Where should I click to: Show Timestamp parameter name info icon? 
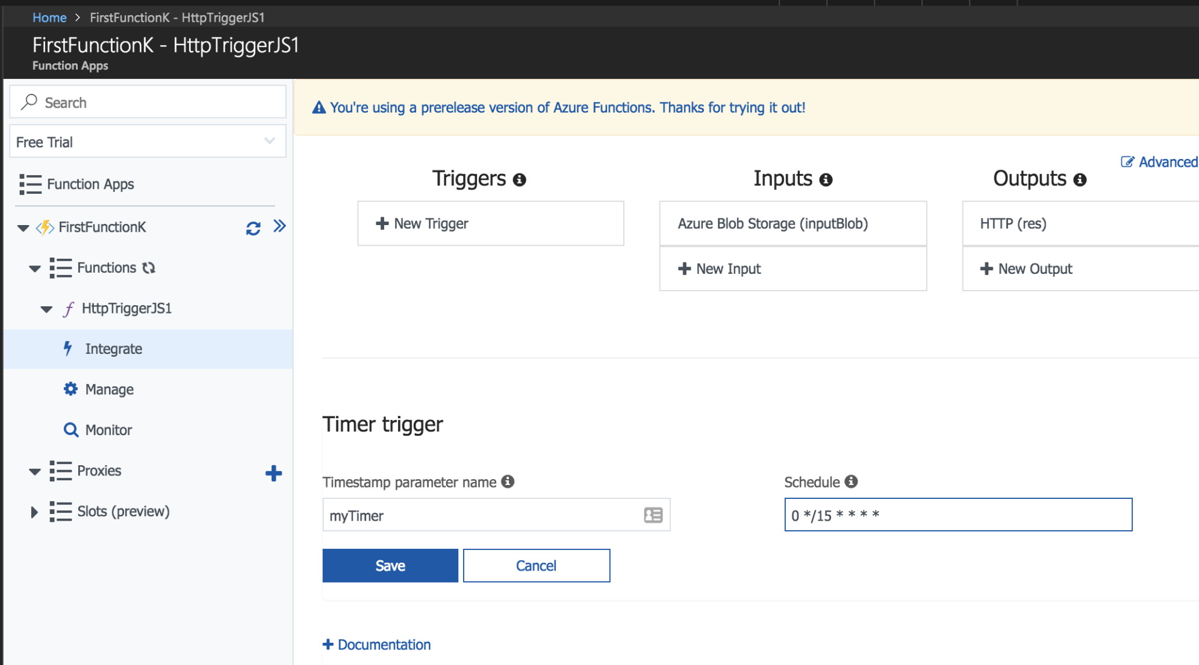pyautogui.click(x=508, y=481)
